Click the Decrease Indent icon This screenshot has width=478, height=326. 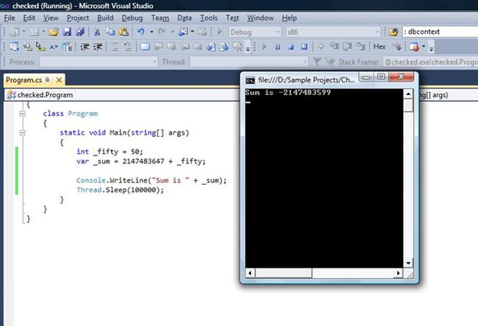85,47
